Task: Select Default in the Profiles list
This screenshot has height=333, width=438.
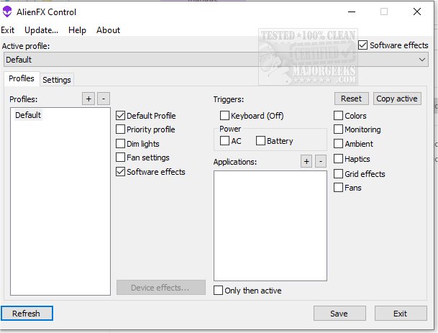Action: point(28,115)
